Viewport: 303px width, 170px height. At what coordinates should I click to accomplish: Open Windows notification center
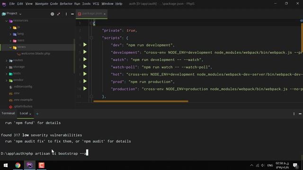[x=295, y=165]
